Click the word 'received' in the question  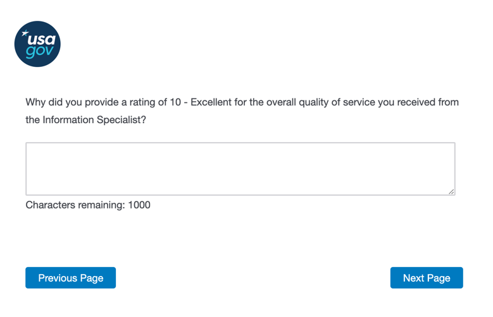pos(415,102)
